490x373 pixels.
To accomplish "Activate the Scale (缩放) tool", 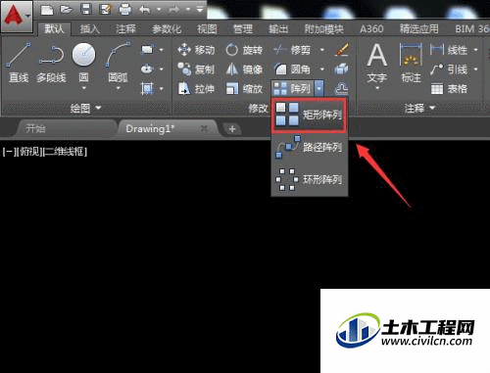I will tap(244, 88).
